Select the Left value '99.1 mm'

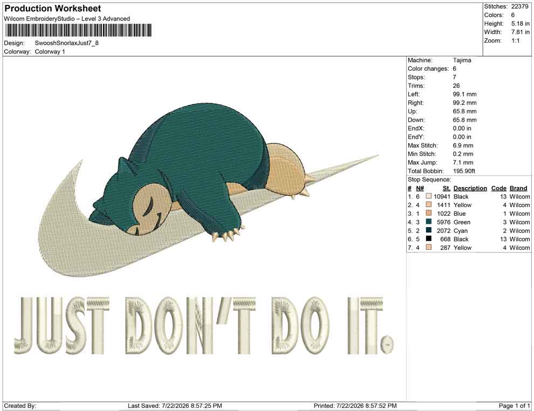465,94
